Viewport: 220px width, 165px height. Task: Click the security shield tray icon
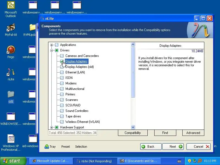(189, 161)
